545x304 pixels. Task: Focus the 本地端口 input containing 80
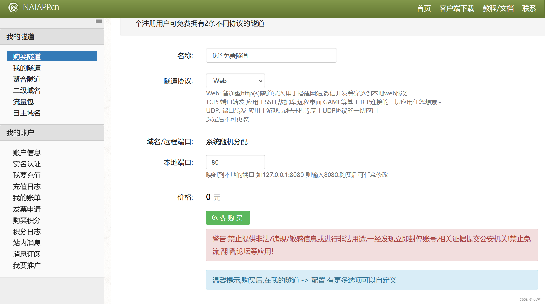click(236, 162)
